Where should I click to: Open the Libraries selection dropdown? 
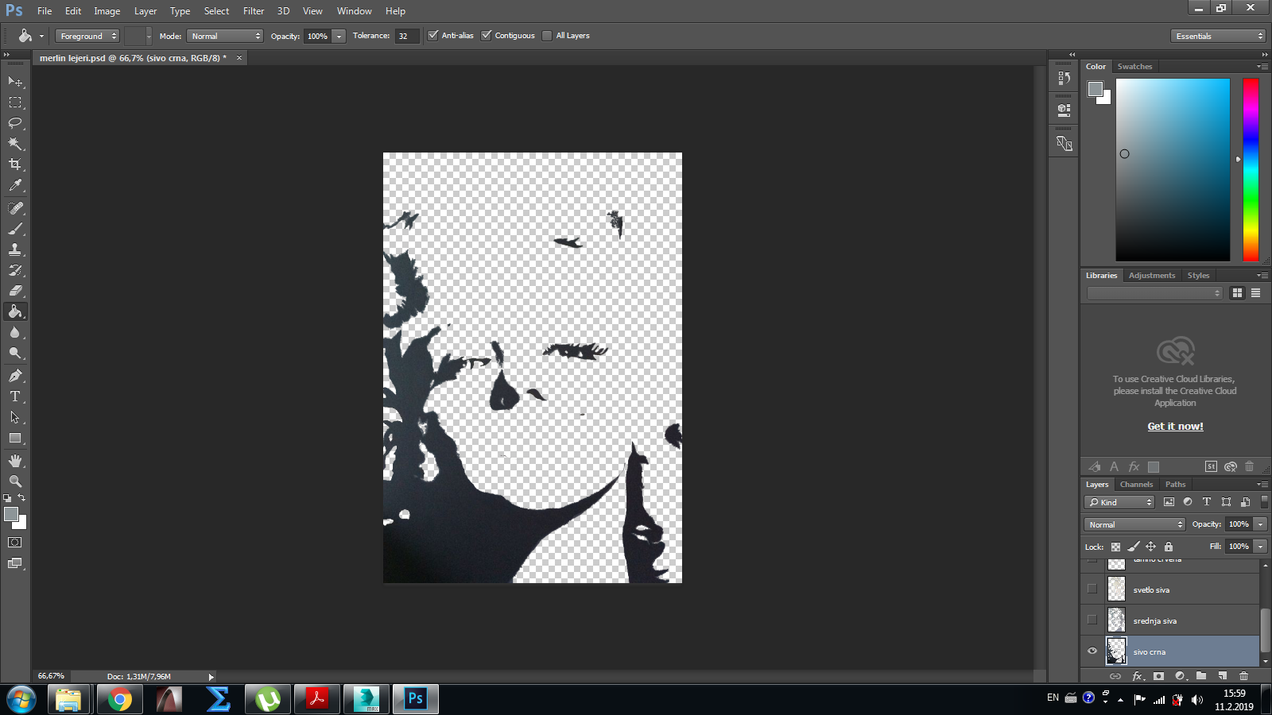1154,293
